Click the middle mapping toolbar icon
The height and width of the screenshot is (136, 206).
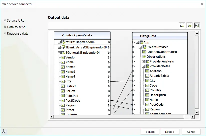[189, 25]
